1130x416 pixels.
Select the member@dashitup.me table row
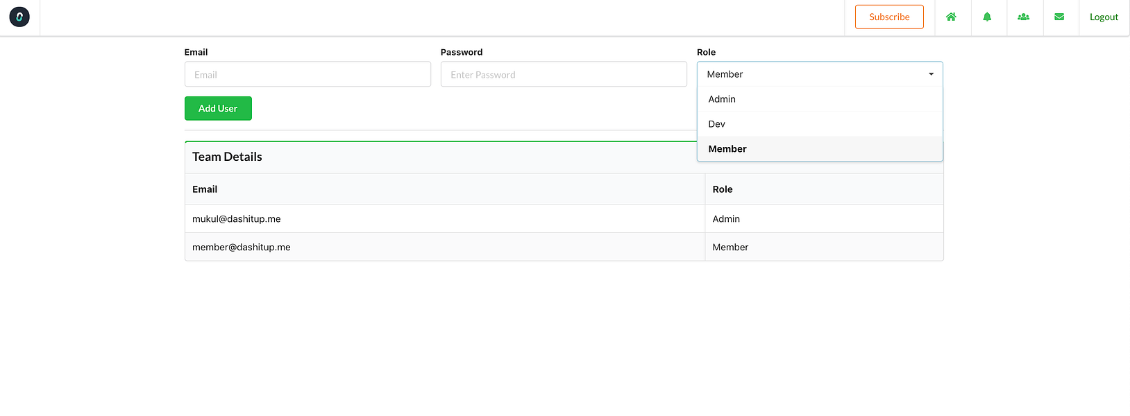(x=242, y=248)
